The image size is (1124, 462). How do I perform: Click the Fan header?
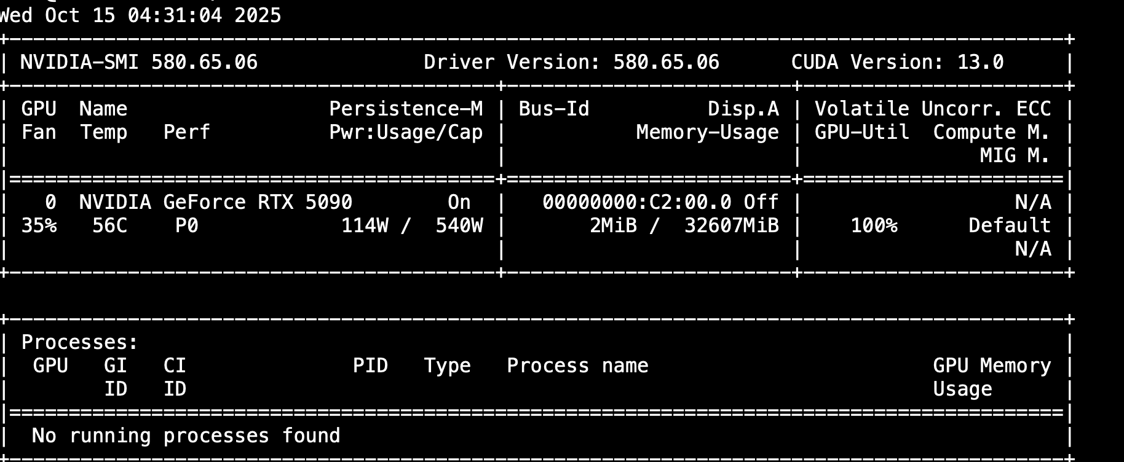(x=39, y=132)
